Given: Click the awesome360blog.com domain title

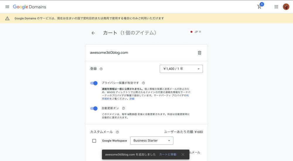Looking at the screenshot, I should pyautogui.click(x=109, y=52).
